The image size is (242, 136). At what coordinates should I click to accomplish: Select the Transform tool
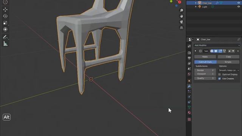(x=5, y=29)
